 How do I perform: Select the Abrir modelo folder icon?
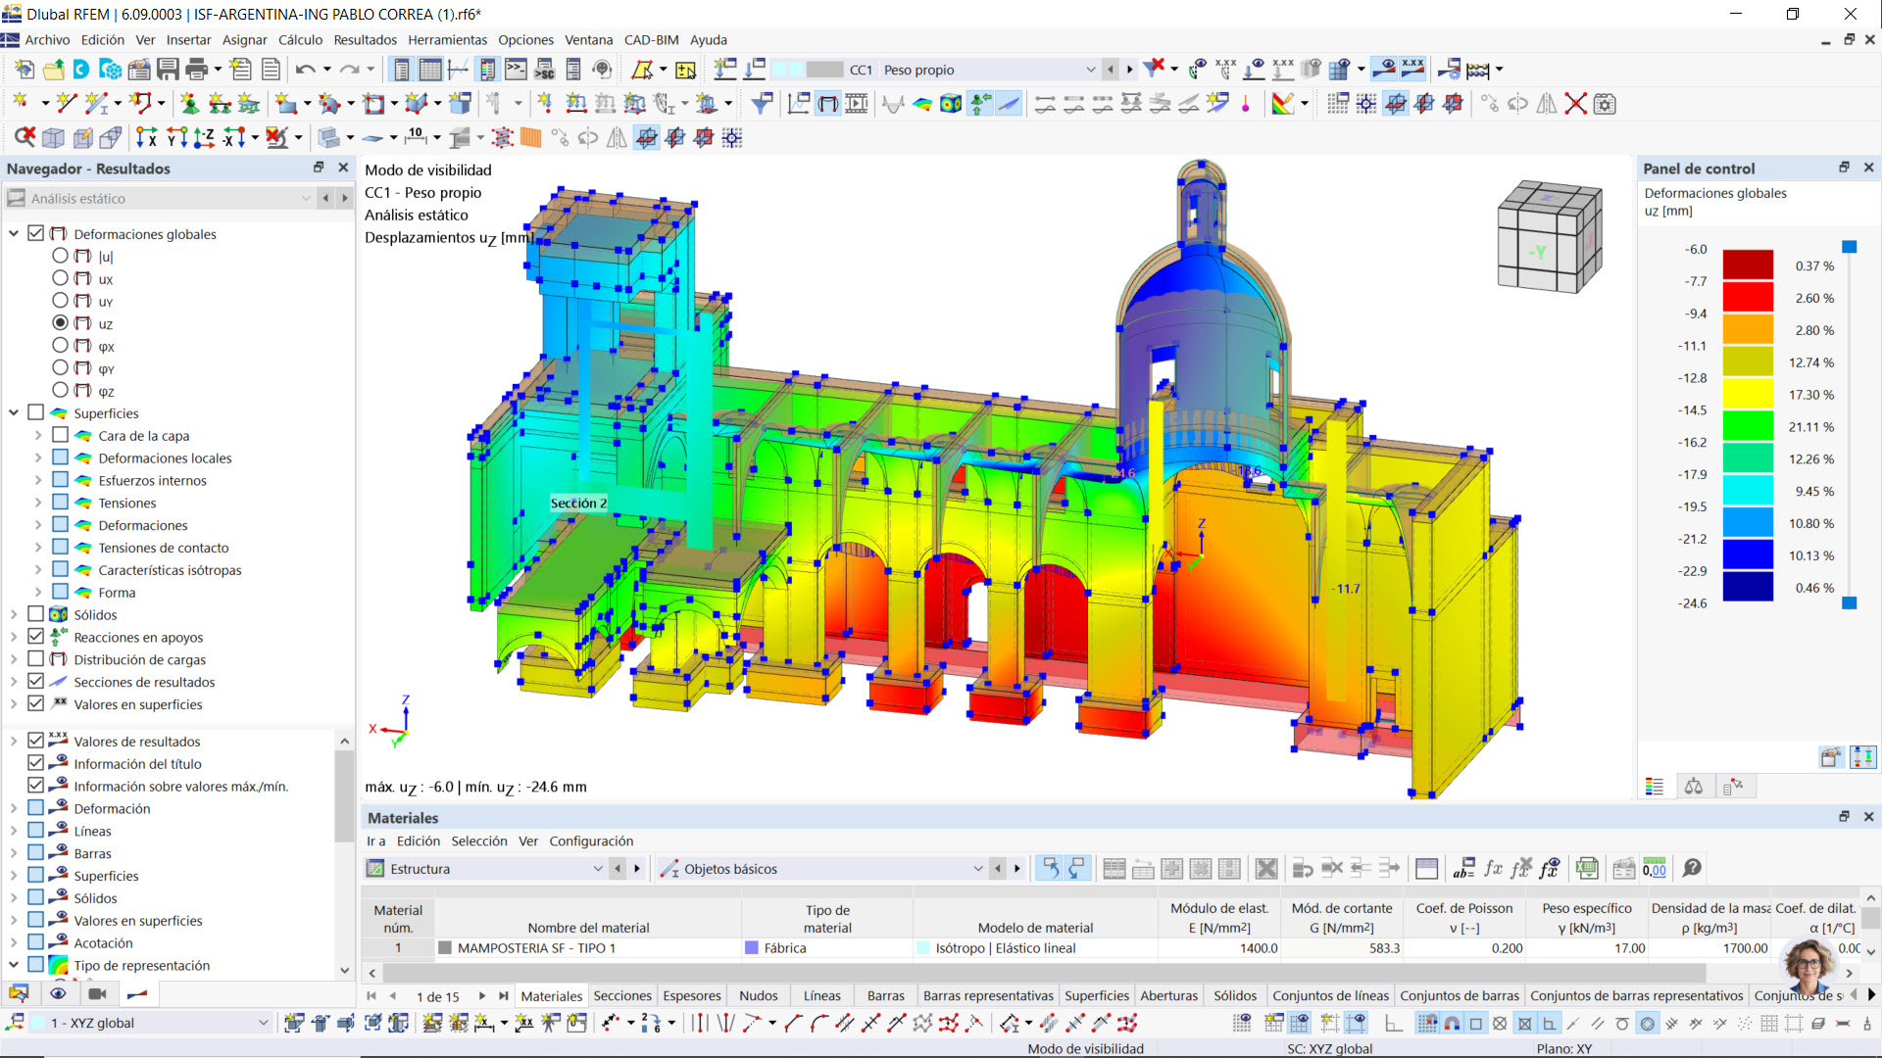pyautogui.click(x=53, y=69)
